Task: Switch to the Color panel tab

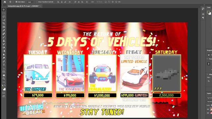Action: (209, 7)
